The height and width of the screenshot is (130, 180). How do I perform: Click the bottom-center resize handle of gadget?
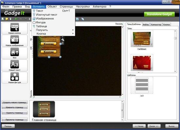[49, 57]
